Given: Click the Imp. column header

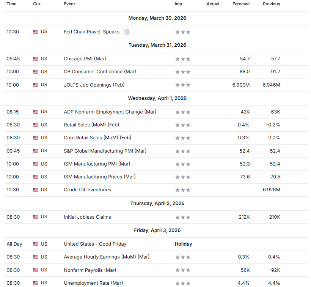Looking at the screenshot, I should (x=179, y=4).
